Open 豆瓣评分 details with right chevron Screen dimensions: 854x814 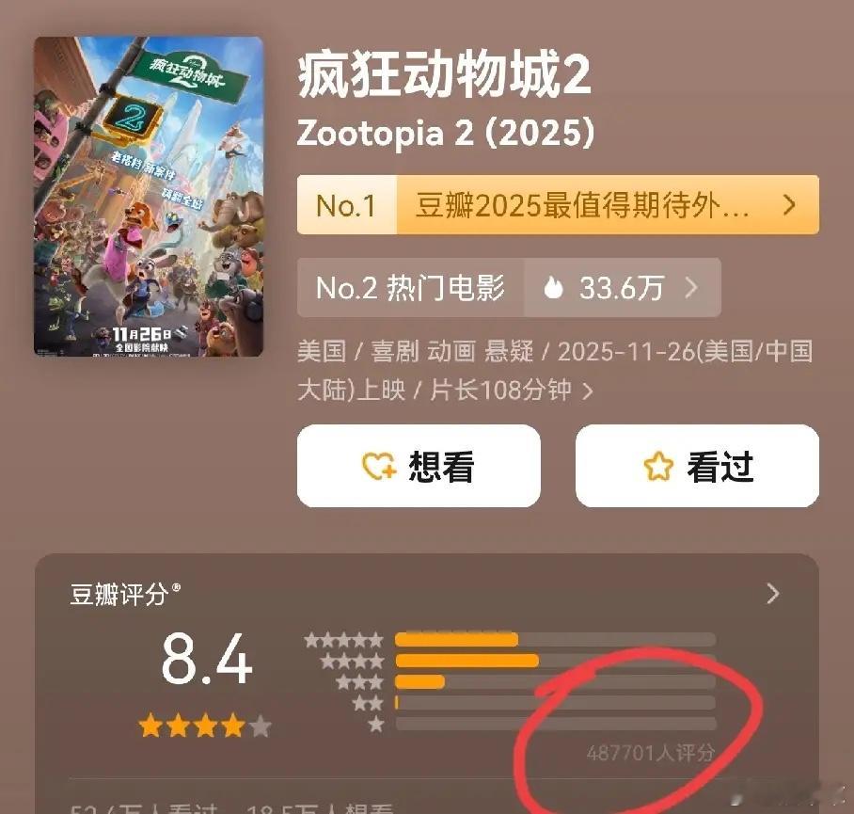tap(773, 594)
